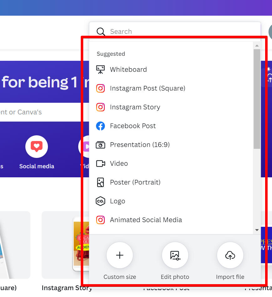Choose Facebook Post from list
272x297 pixels.
click(133, 126)
